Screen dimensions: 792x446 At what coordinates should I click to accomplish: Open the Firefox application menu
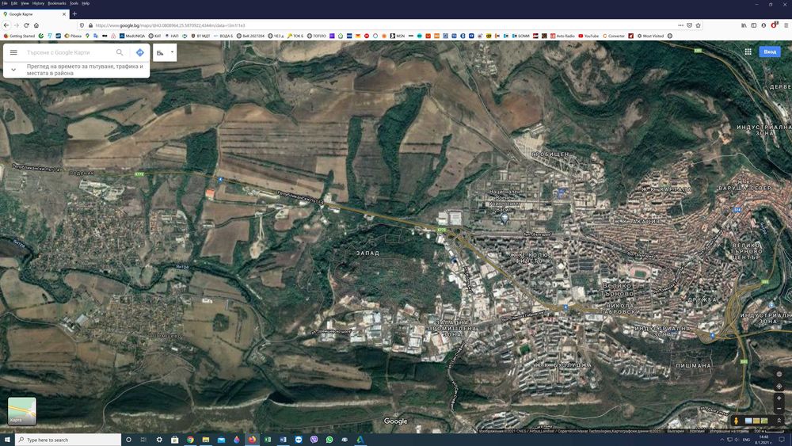tap(786, 25)
